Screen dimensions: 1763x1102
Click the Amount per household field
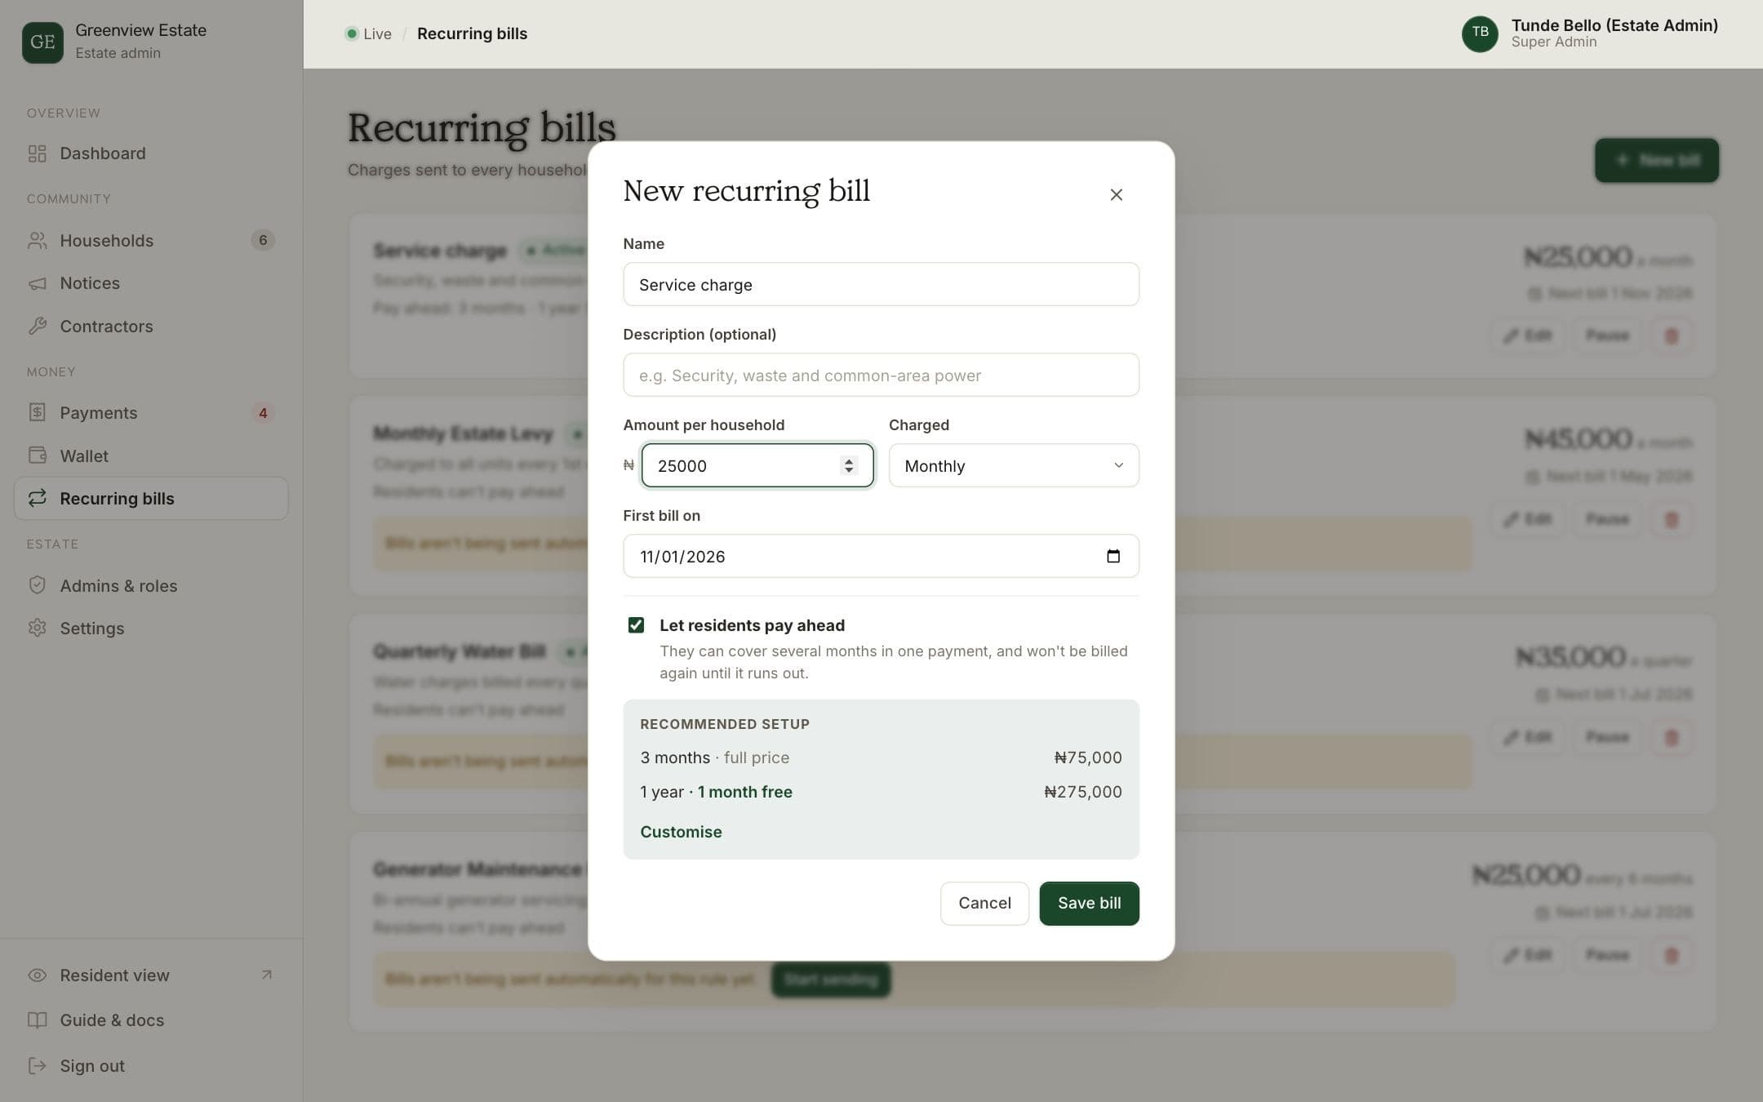click(757, 465)
